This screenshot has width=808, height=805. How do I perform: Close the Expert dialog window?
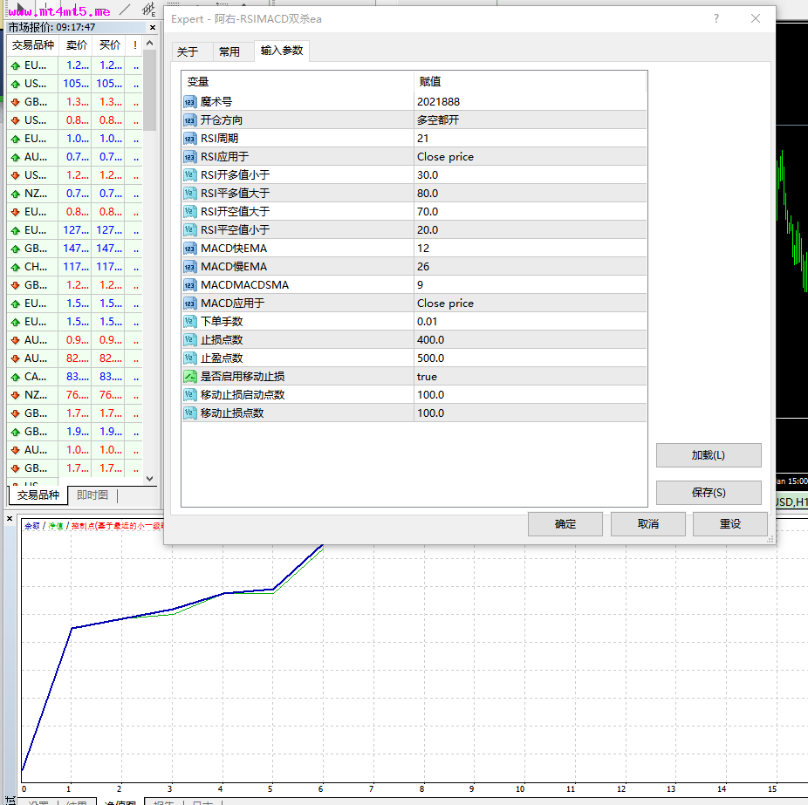(756, 18)
